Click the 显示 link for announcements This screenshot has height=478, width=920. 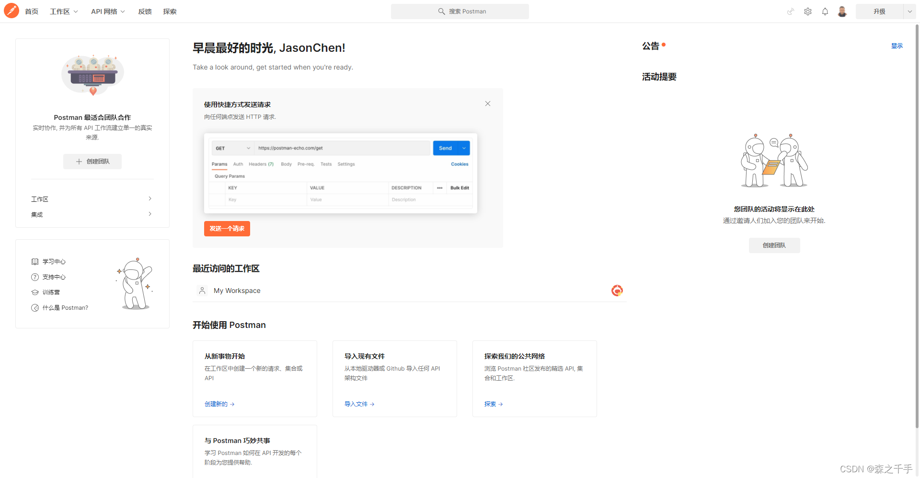pos(897,46)
